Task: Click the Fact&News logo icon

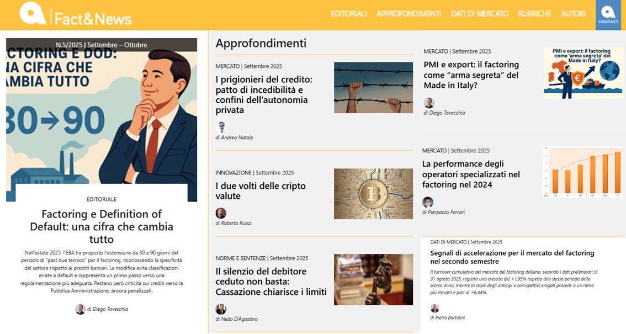Action: [33, 13]
